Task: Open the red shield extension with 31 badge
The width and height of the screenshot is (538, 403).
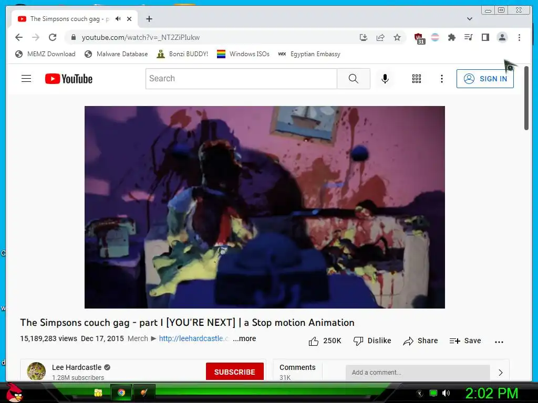Action: tap(419, 38)
